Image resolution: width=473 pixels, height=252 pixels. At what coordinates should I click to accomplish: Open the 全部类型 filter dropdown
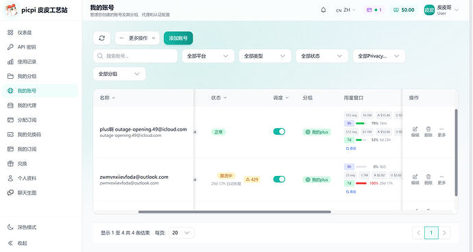(x=265, y=56)
